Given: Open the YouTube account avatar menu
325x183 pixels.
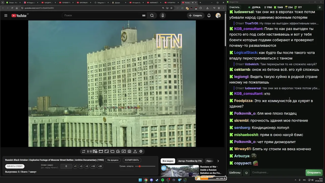Looking at the screenshot, I should pos(218,16).
